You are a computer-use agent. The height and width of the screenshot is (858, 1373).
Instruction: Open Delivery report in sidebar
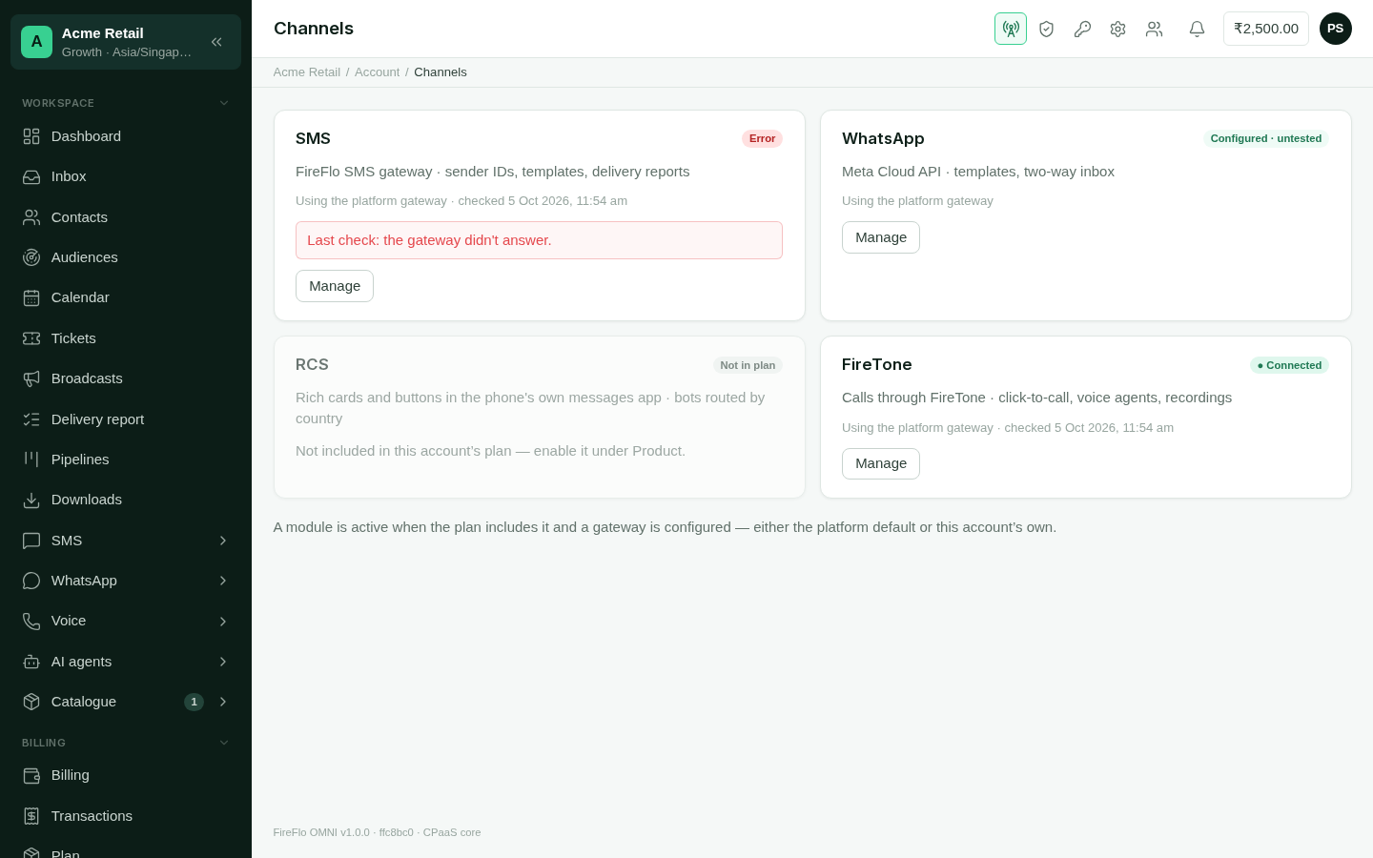(126, 419)
